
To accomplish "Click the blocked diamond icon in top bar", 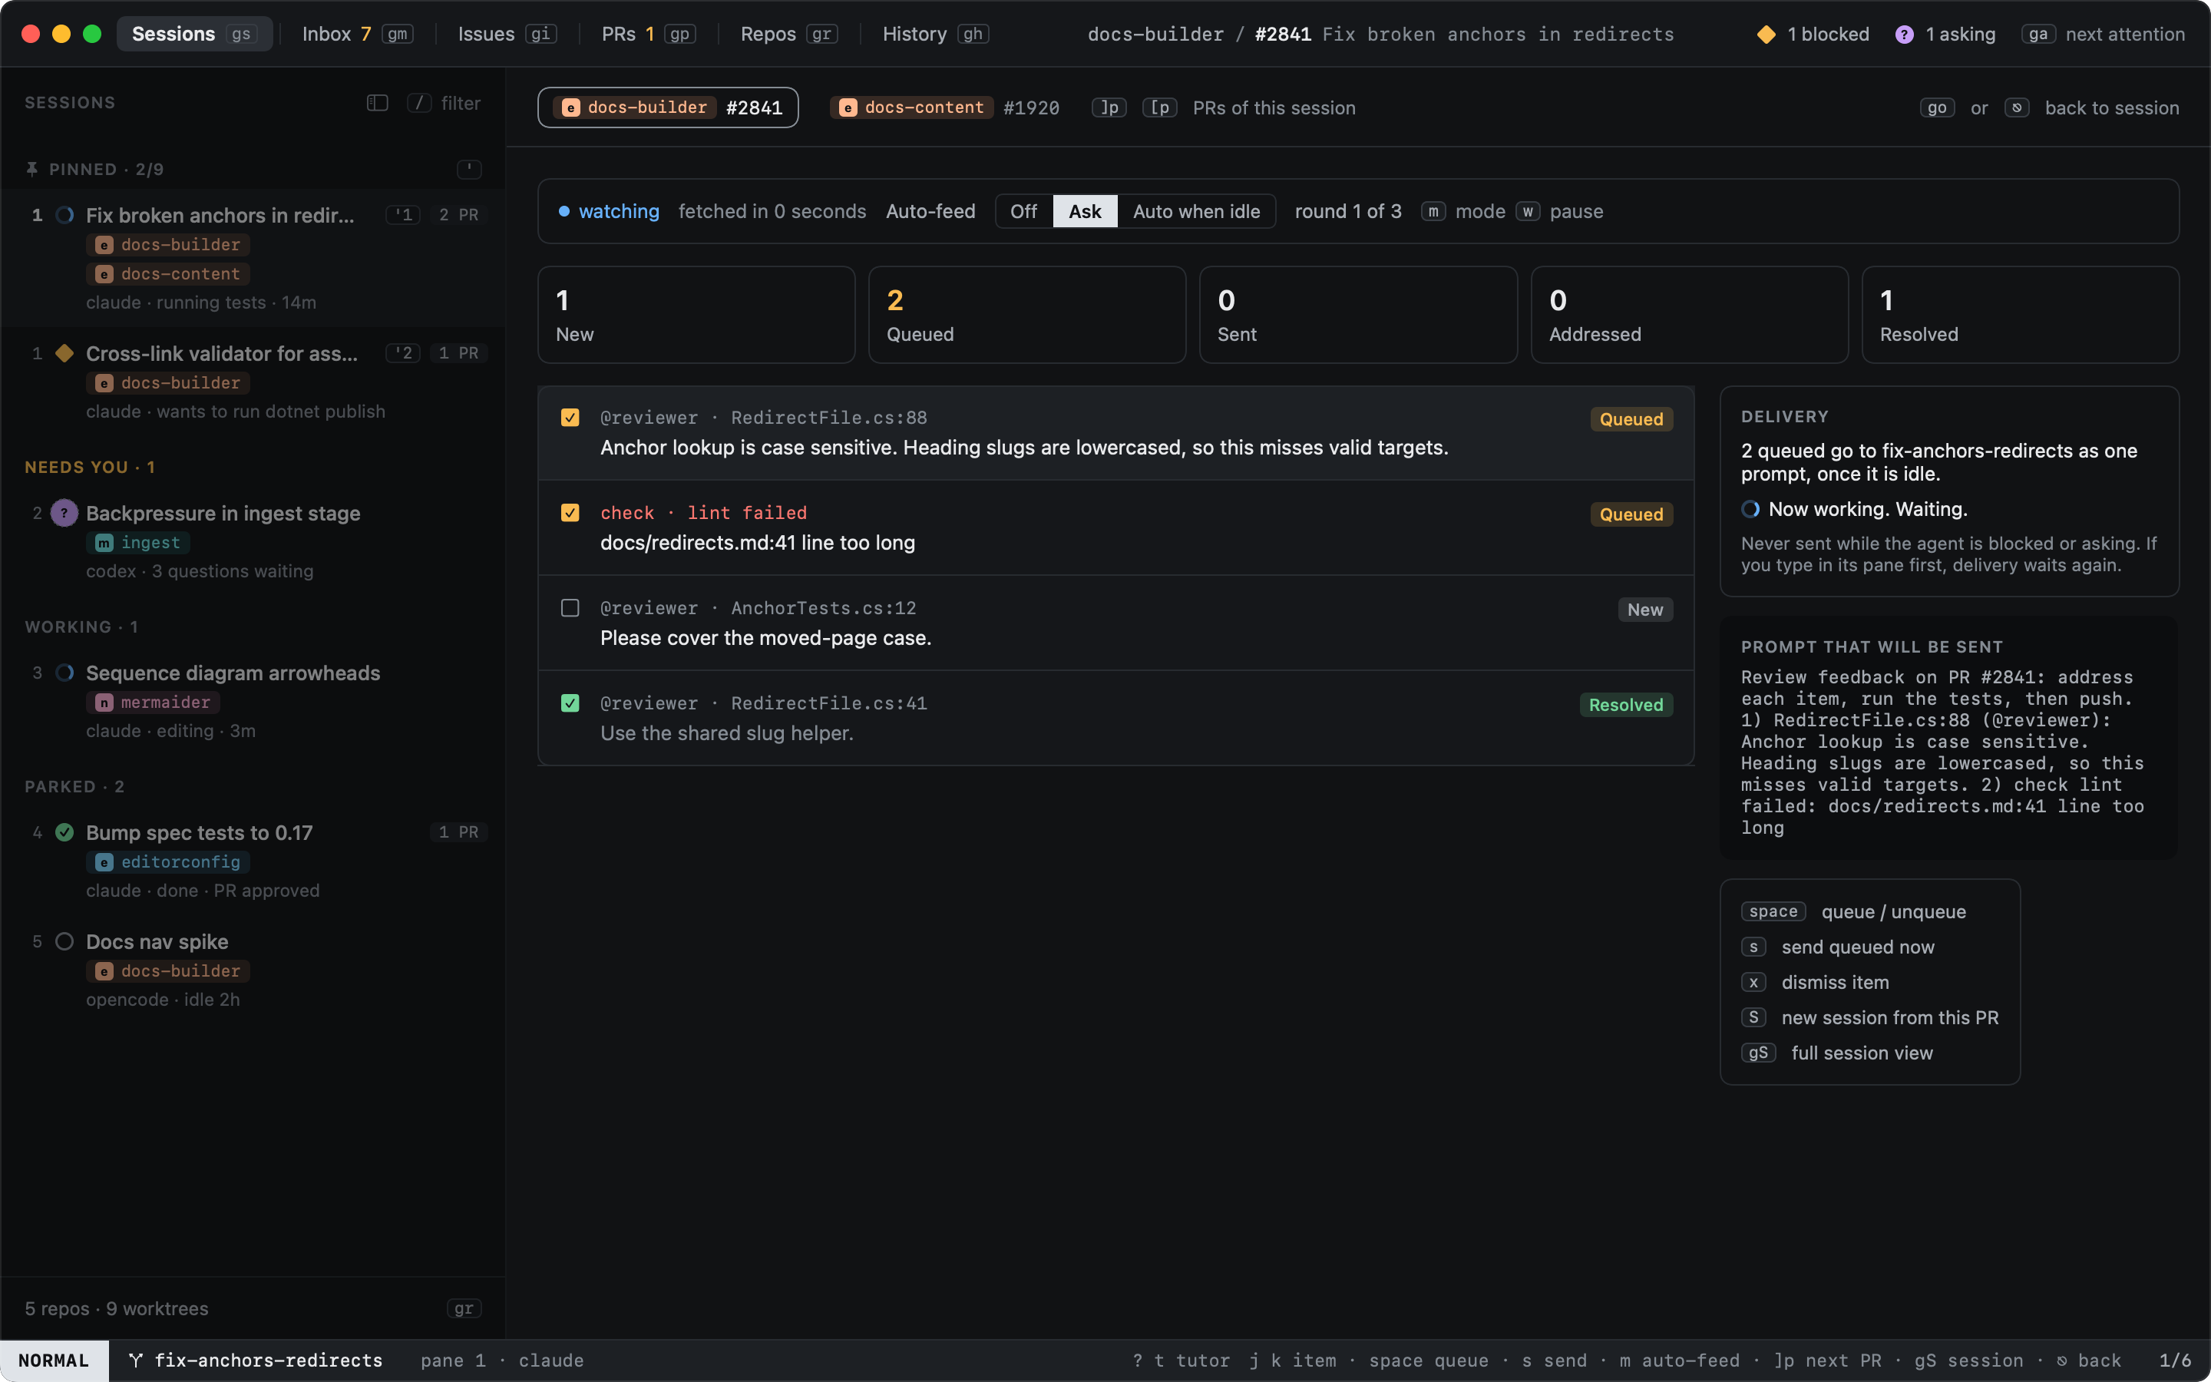I will coord(1766,34).
